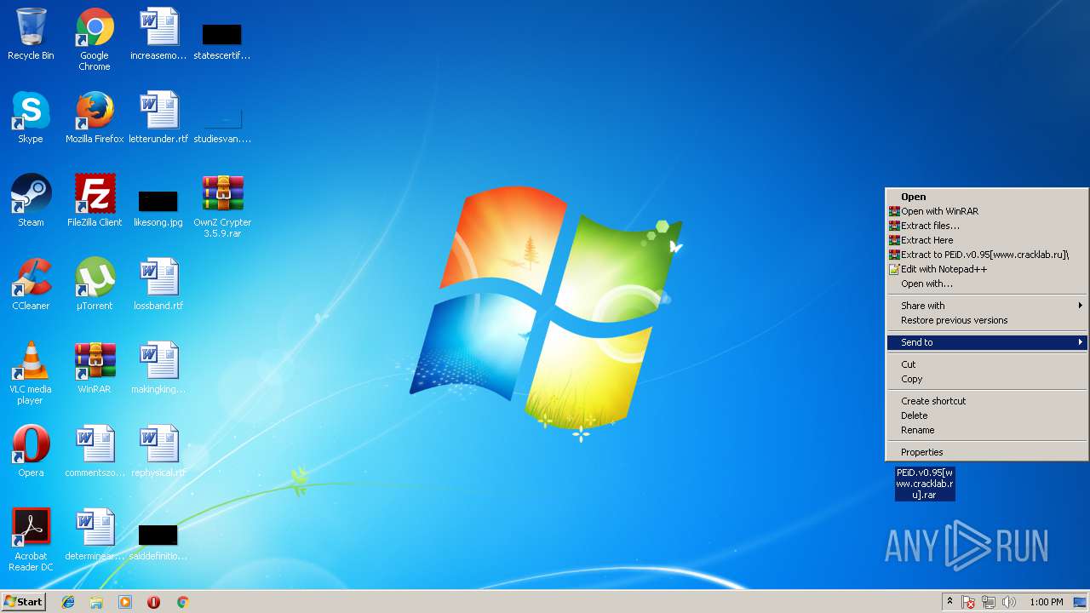
Task: Select the increasemo... document icon
Action: [x=158, y=35]
